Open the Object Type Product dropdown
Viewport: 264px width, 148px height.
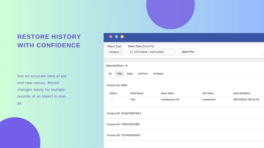(115, 52)
